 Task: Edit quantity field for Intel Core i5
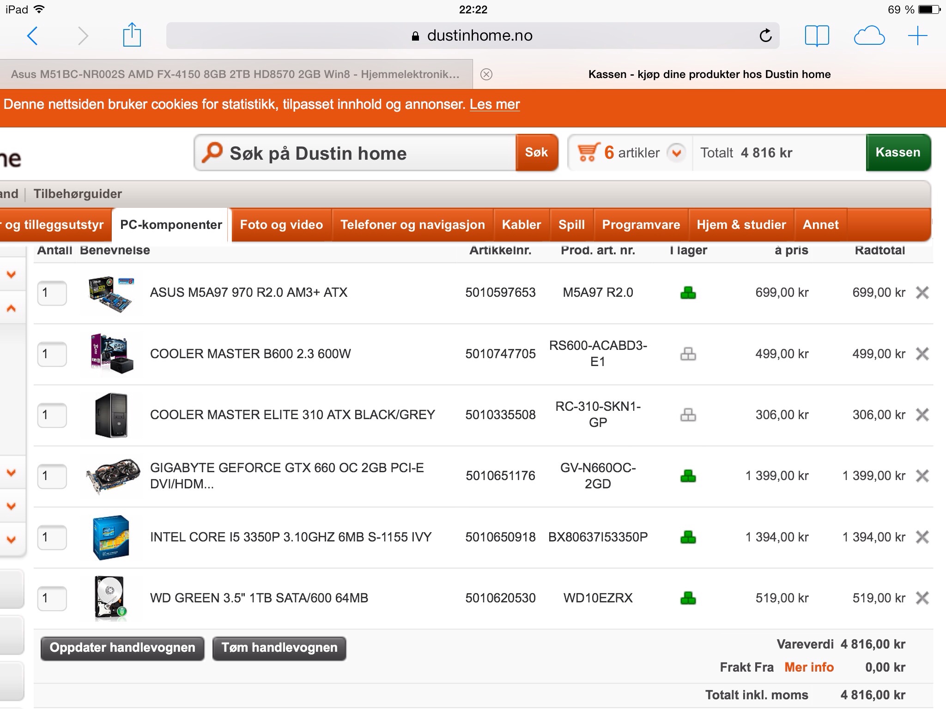(x=52, y=537)
